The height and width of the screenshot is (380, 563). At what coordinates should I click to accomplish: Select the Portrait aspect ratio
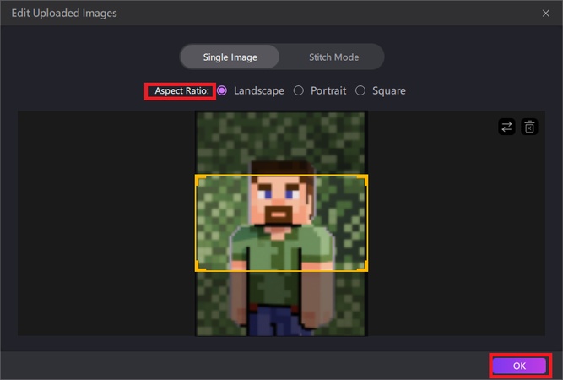(298, 90)
